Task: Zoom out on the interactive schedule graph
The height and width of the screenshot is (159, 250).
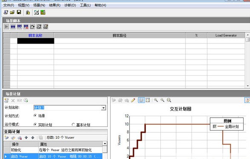Action: 162,100
